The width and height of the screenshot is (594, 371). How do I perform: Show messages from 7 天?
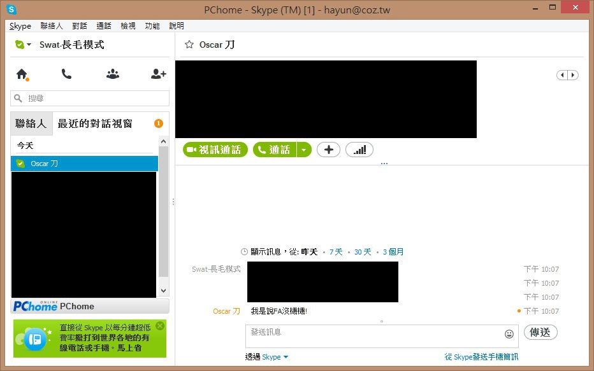tap(336, 252)
